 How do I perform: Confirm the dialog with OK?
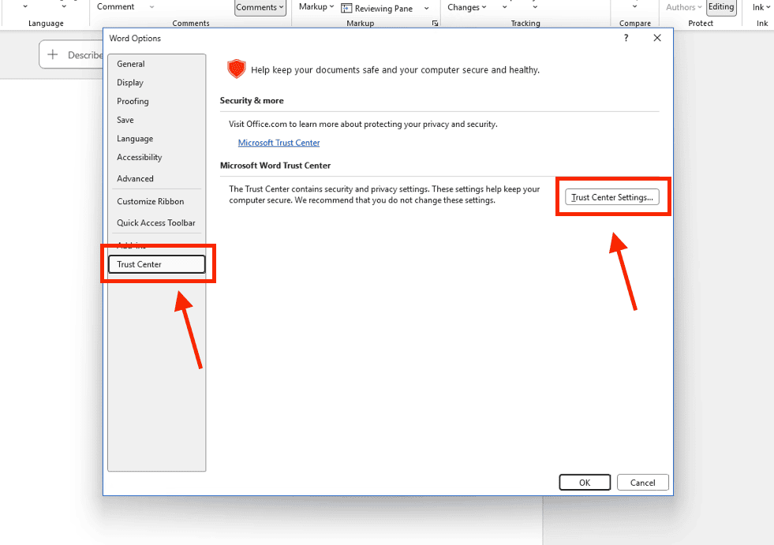585,483
